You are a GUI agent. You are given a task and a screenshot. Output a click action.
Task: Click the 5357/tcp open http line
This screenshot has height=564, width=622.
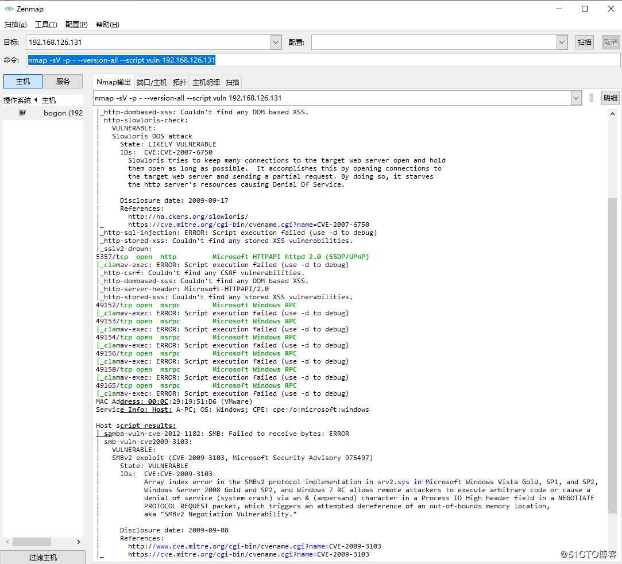[233, 257]
